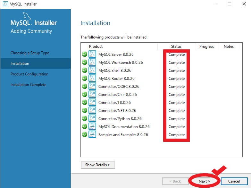Click green check beside Samples and Examples
Image resolution: width=251 pixels, height=188 pixels.
[85, 134]
